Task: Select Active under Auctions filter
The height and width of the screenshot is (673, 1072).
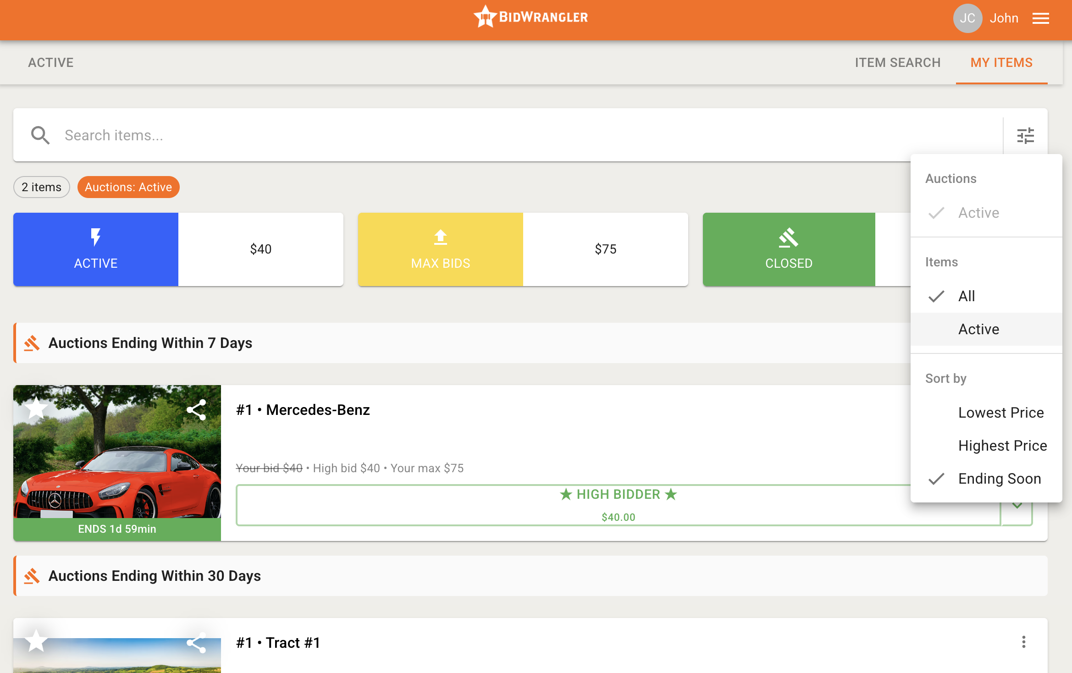Action: pos(986,213)
